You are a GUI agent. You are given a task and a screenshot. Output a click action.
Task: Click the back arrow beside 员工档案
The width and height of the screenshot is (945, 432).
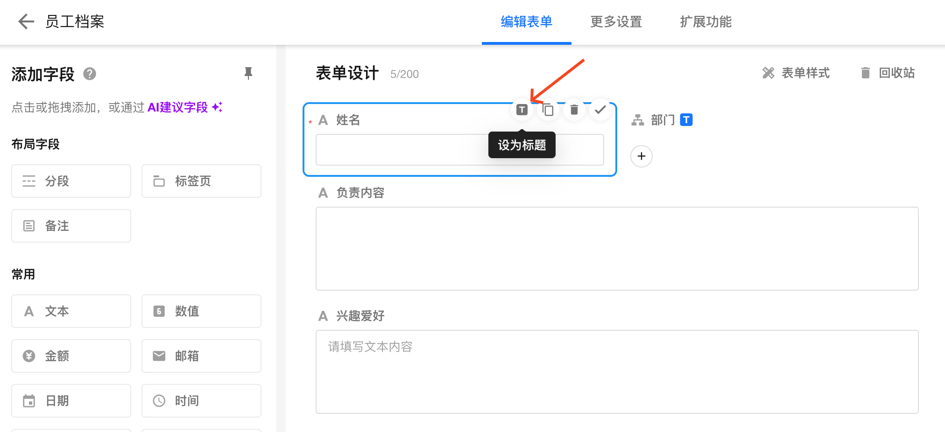[x=26, y=21]
